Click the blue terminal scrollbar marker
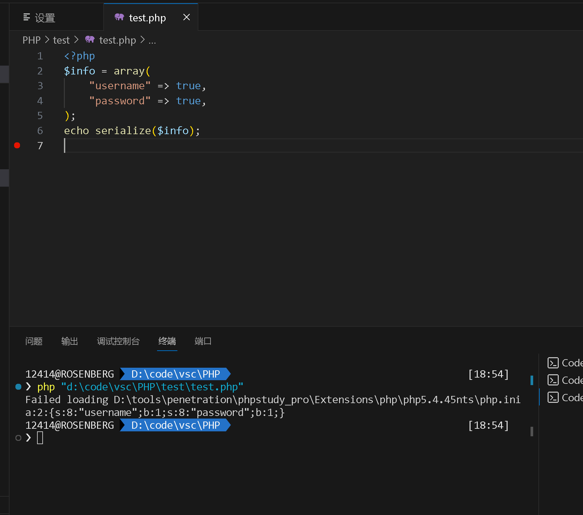 click(532, 380)
